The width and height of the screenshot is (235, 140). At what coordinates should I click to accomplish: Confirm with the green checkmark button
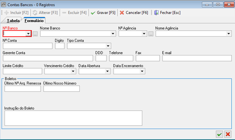[x=219, y=134]
